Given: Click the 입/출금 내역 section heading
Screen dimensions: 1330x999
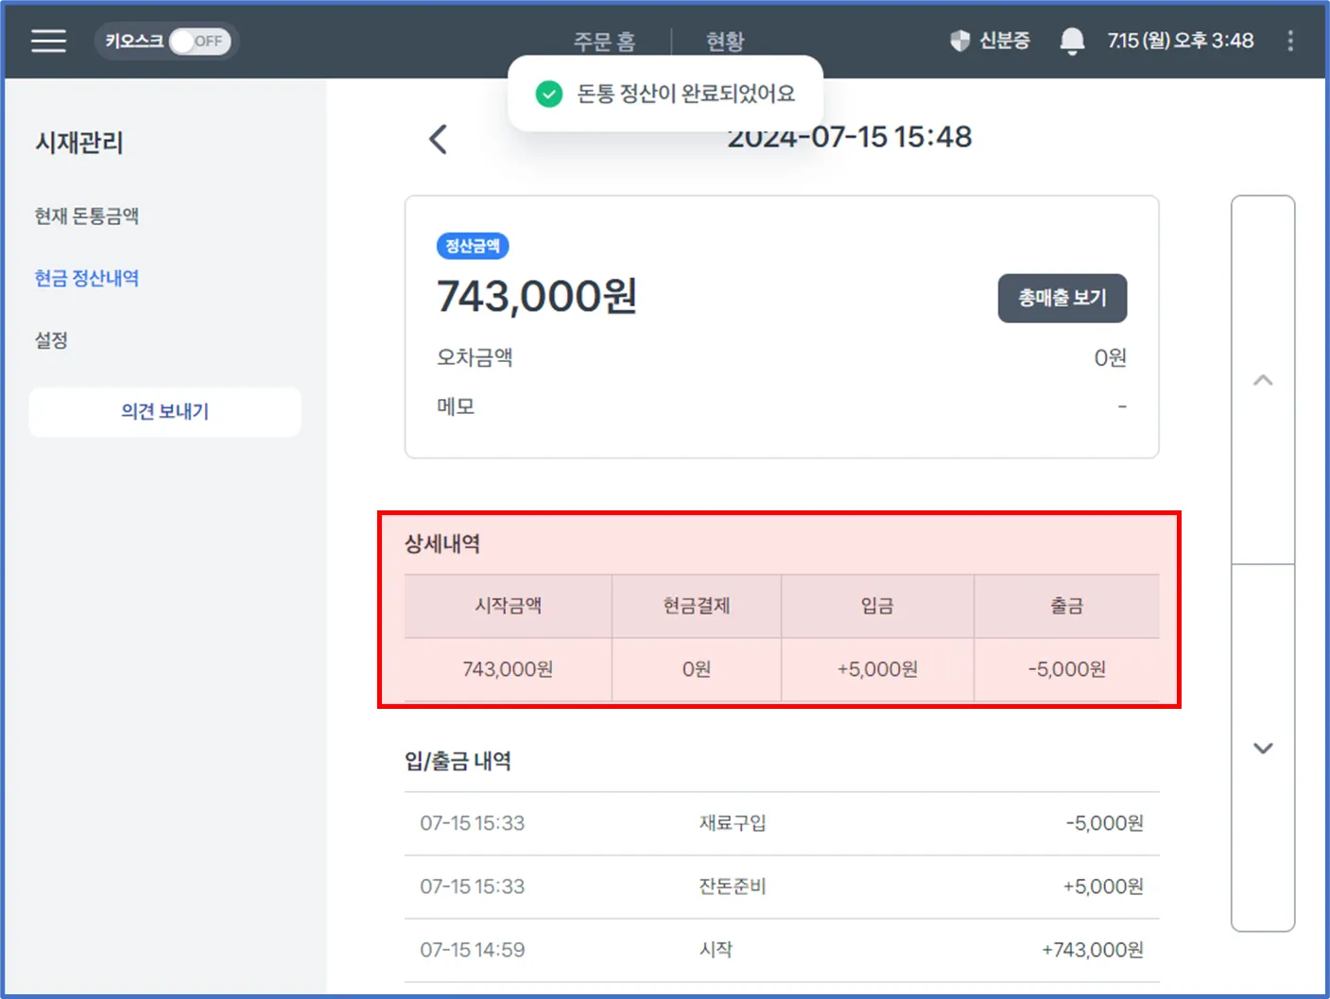Looking at the screenshot, I should (458, 761).
